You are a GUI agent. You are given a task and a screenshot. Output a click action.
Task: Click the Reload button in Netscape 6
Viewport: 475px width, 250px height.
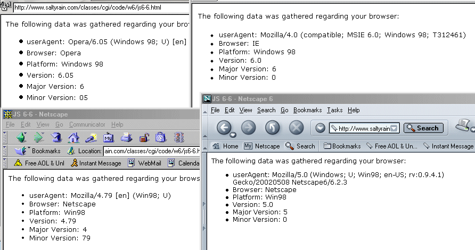click(x=273, y=128)
